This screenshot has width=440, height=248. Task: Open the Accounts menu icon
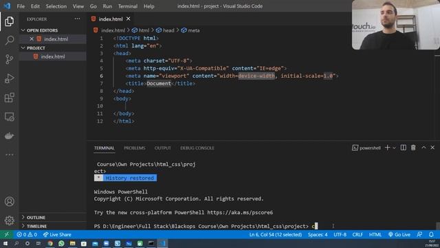pyautogui.click(x=9, y=202)
